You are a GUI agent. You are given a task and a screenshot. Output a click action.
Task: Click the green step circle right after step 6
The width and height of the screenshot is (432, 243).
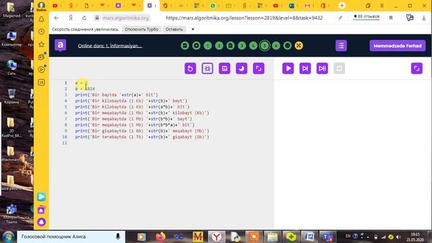[x=288, y=46]
